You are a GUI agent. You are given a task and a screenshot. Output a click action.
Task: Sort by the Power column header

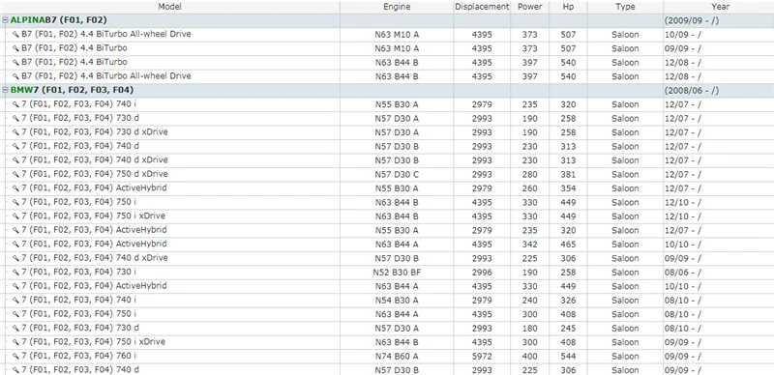tap(529, 7)
